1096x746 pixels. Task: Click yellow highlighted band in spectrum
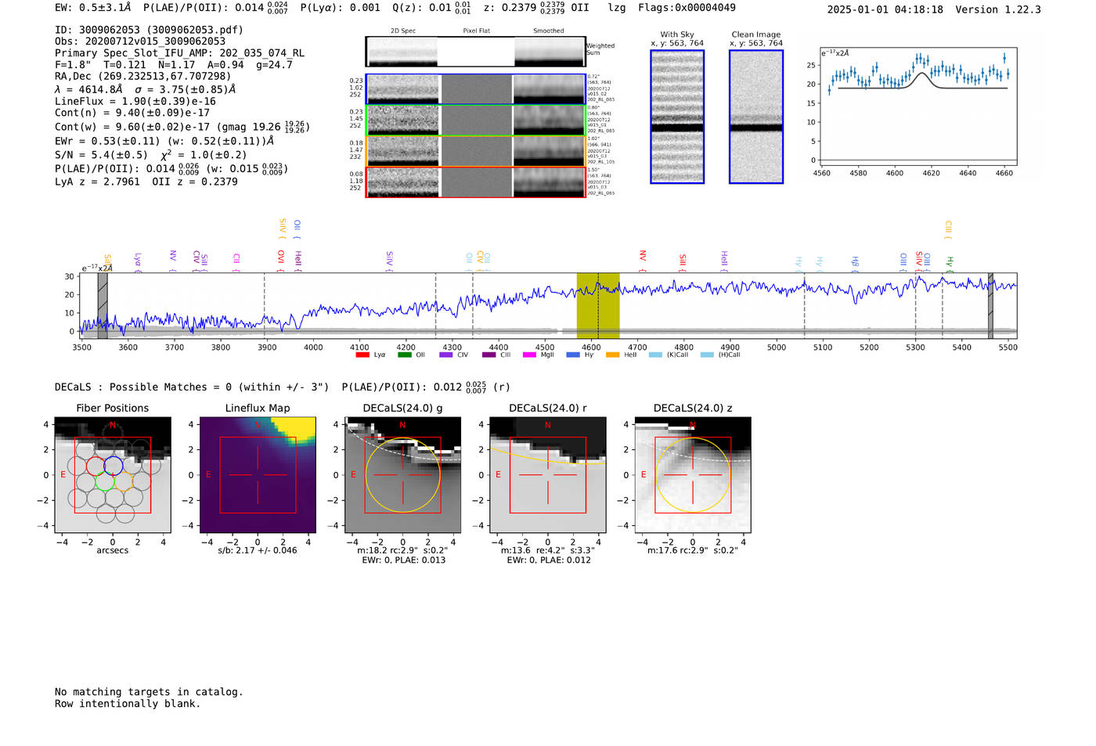click(598, 305)
